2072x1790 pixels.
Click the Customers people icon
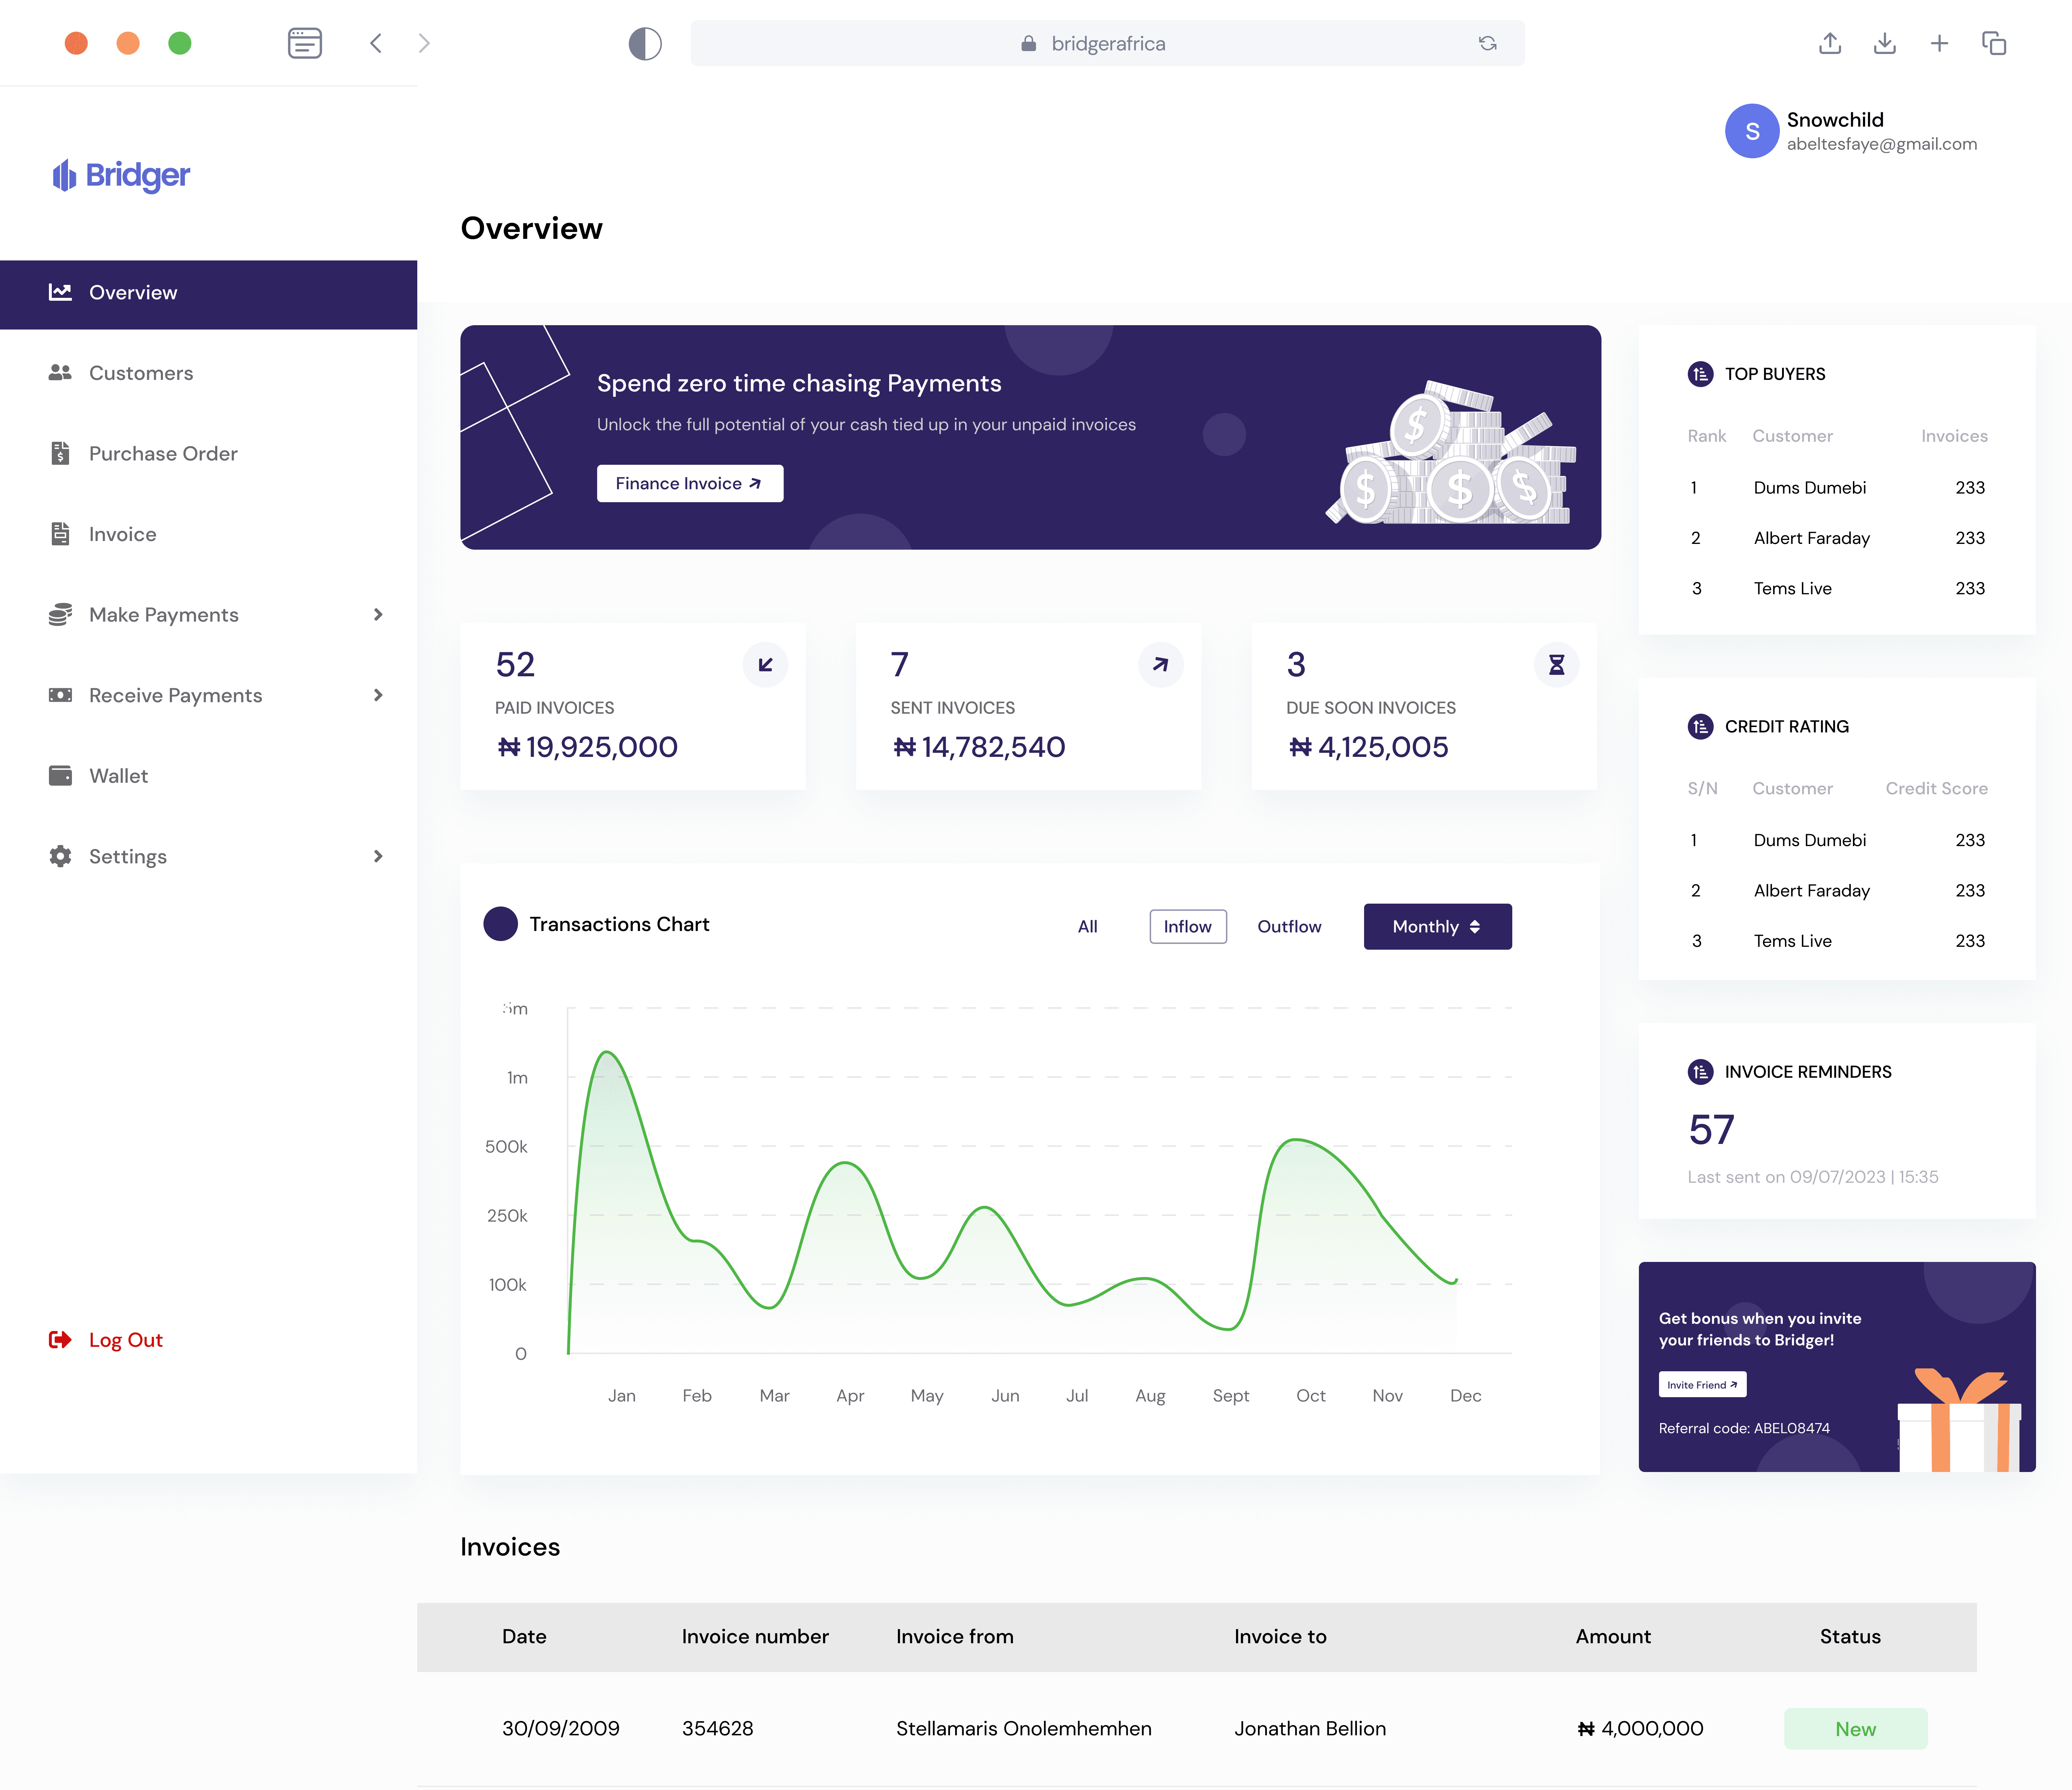pos(60,373)
